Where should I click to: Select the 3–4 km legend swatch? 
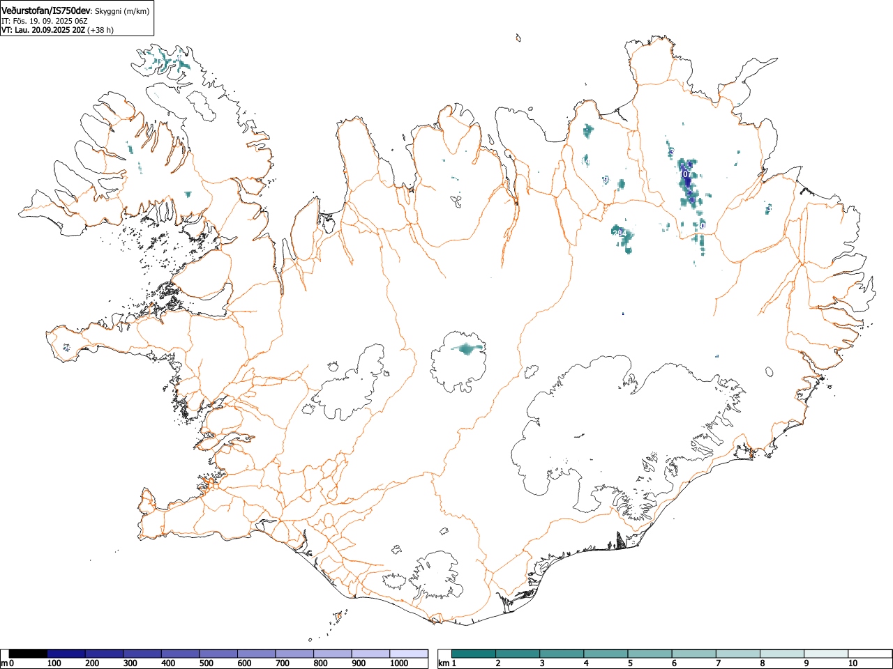click(x=562, y=654)
